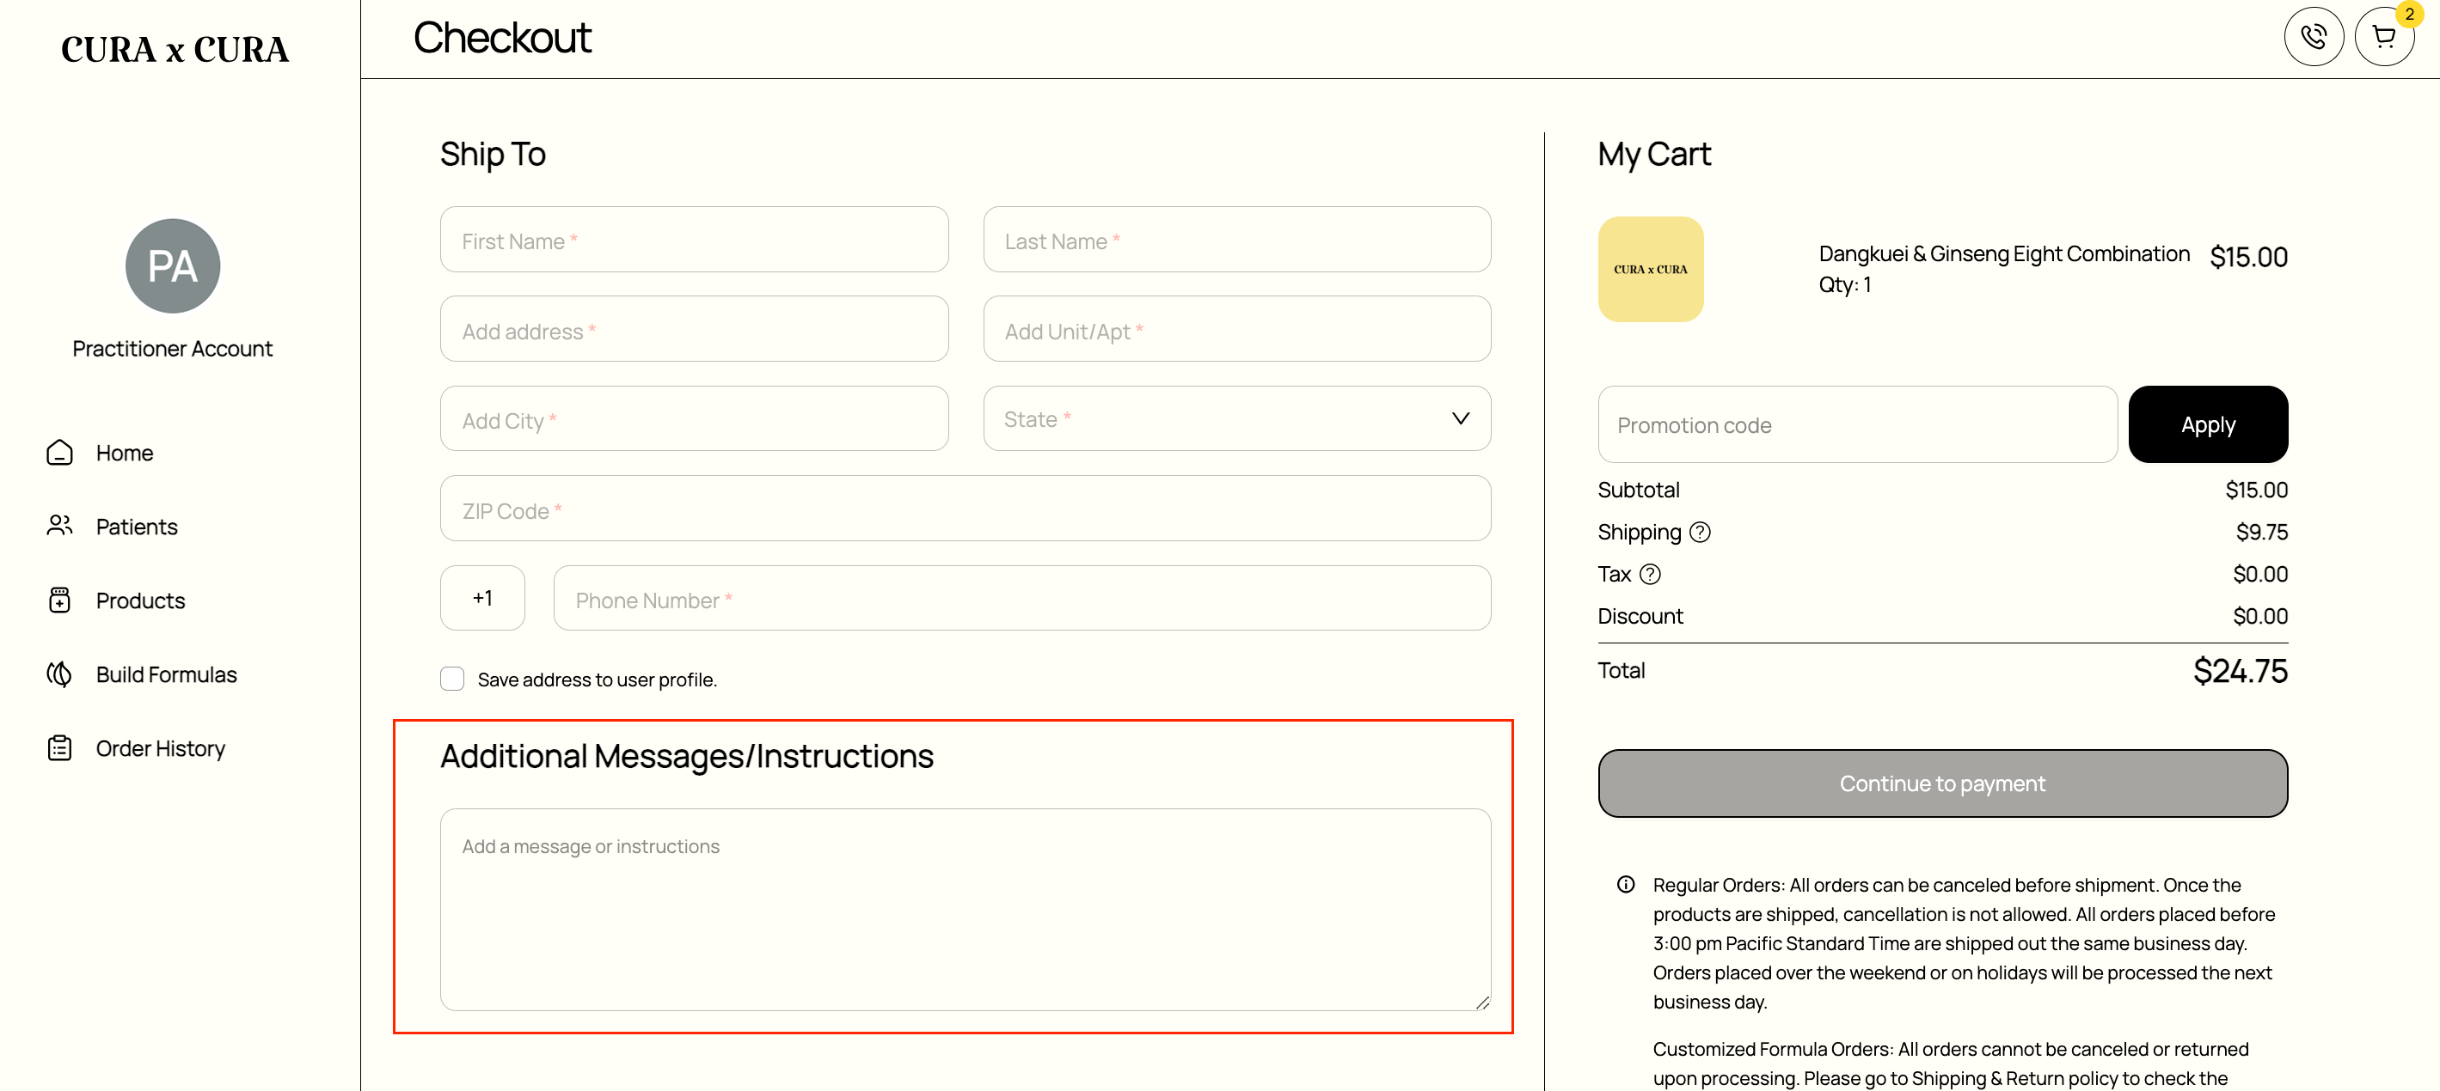Click the Promotion code field
The width and height of the screenshot is (2440, 1091).
pyautogui.click(x=1856, y=424)
